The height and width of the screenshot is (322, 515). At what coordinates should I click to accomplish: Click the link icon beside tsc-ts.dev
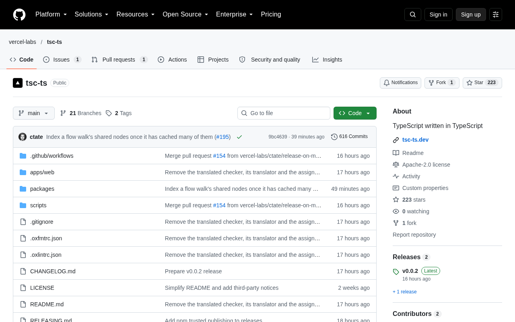396,140
